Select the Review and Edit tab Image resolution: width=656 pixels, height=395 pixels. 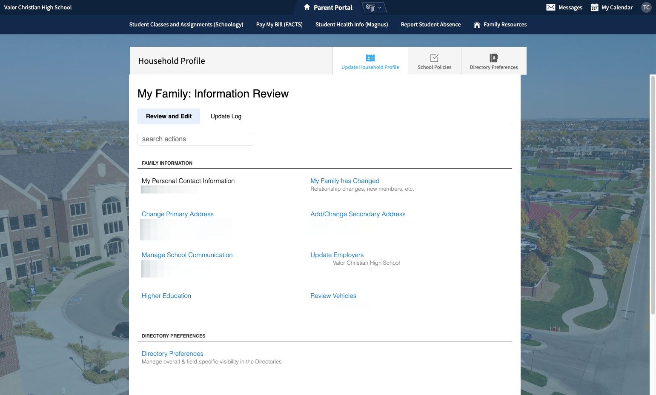pyautogui.click(x=169, y=116)
